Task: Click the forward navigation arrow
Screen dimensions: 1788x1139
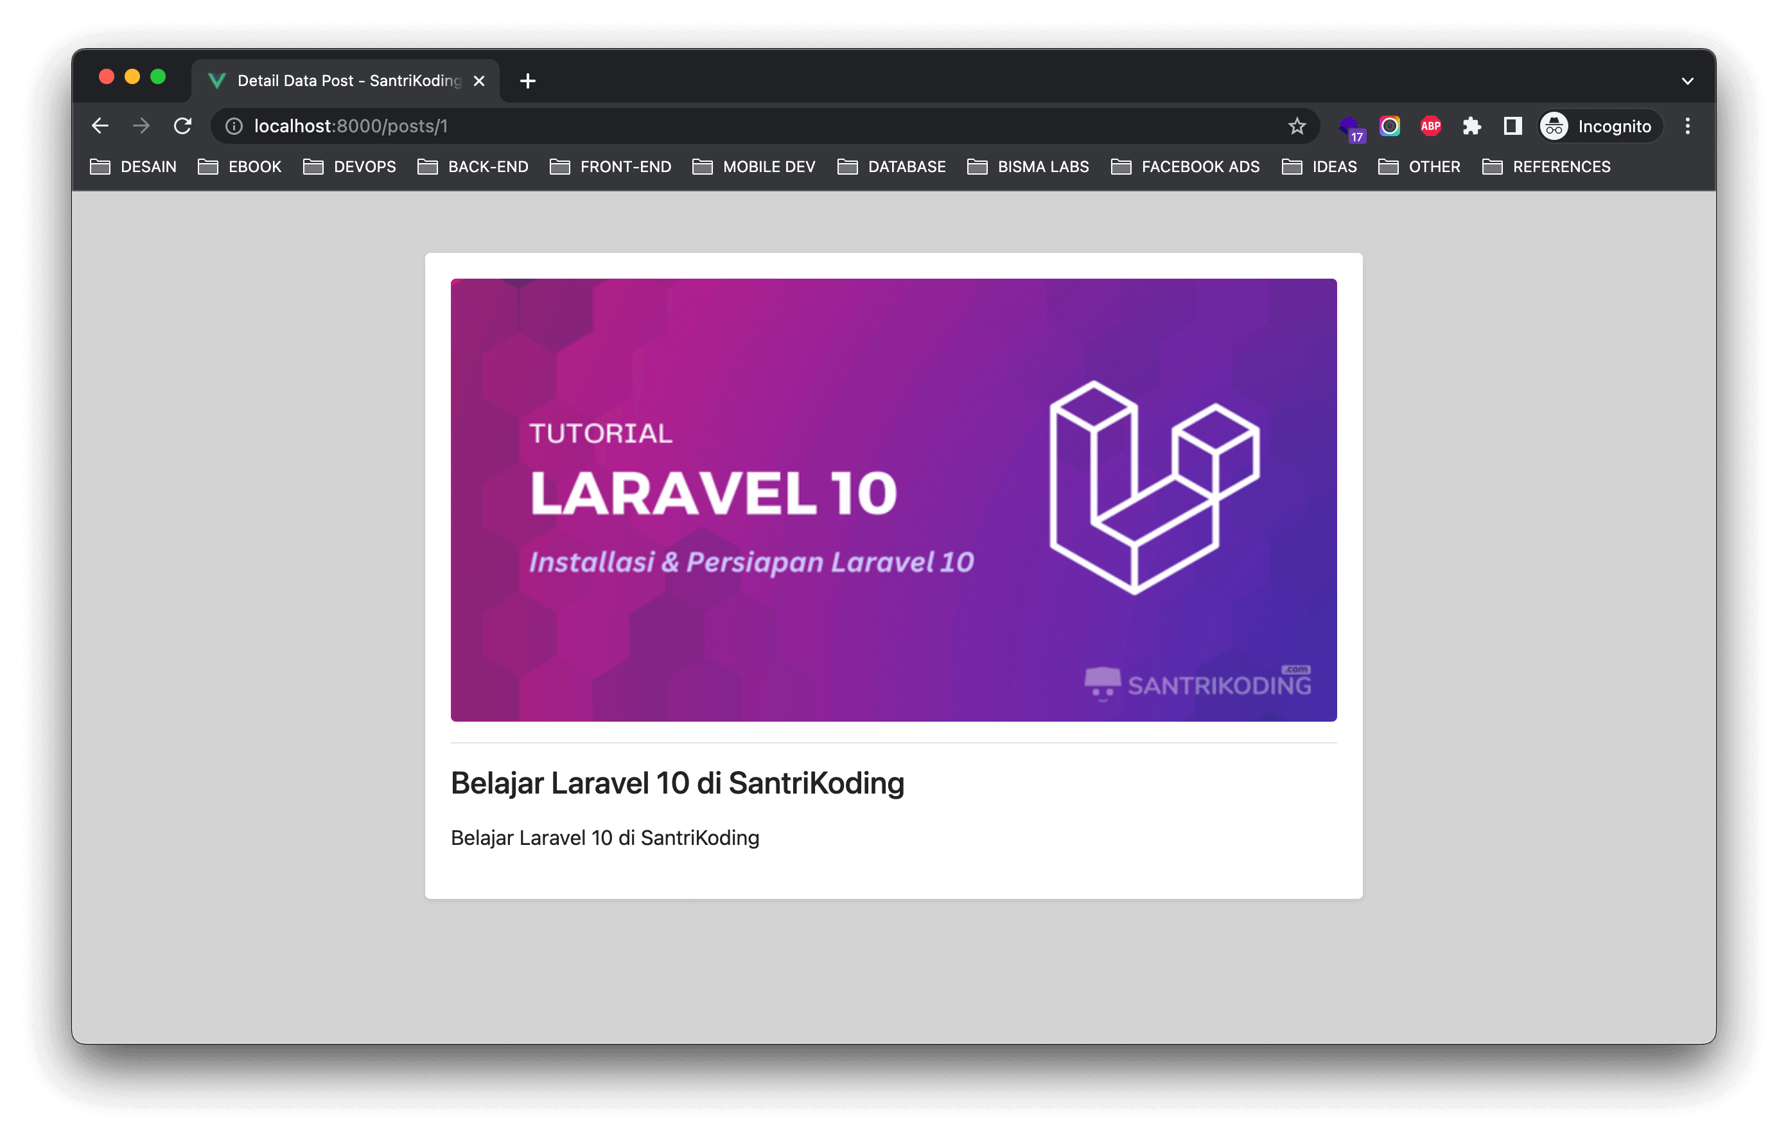Action: tap(141, 126)
